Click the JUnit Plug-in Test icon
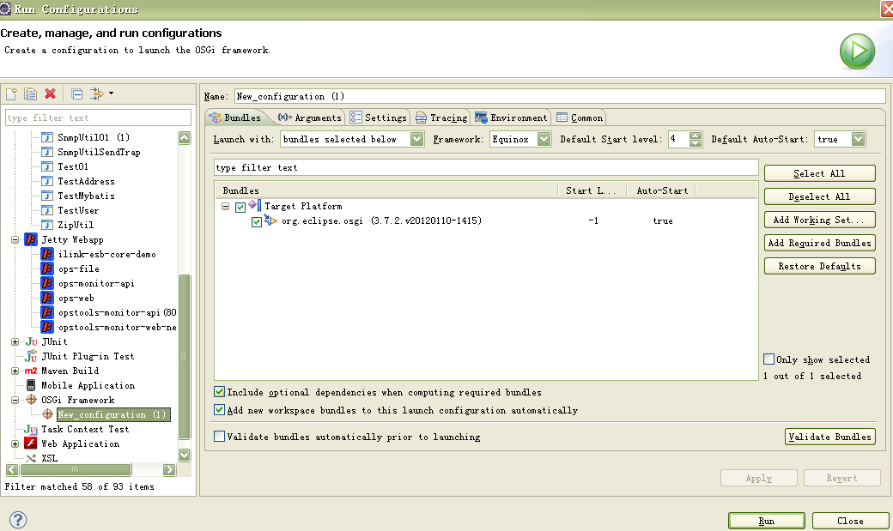The image size is (893, 531). coord(31,356)
